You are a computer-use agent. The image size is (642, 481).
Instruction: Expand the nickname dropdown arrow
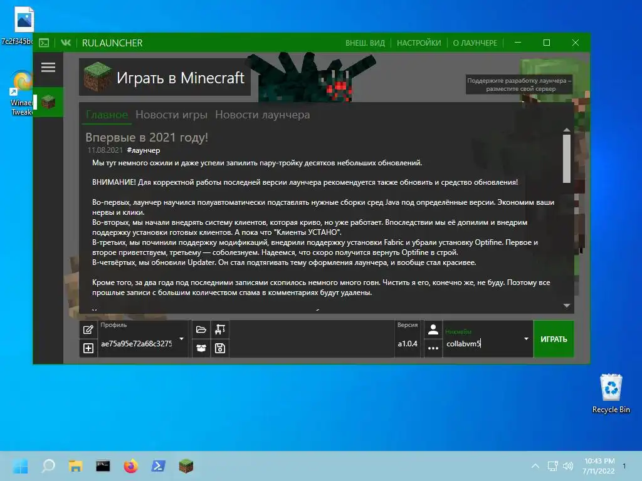[x=526, y=339]
